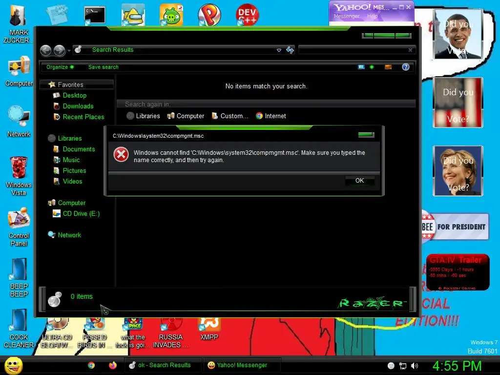The width and height of the screenshot is (500, 375).
Task: Launch the DEV C++ shortcut
Action: (247, 15)
